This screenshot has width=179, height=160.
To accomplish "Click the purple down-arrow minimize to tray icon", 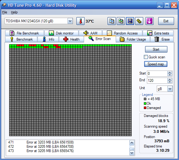I will click(149, 21).
